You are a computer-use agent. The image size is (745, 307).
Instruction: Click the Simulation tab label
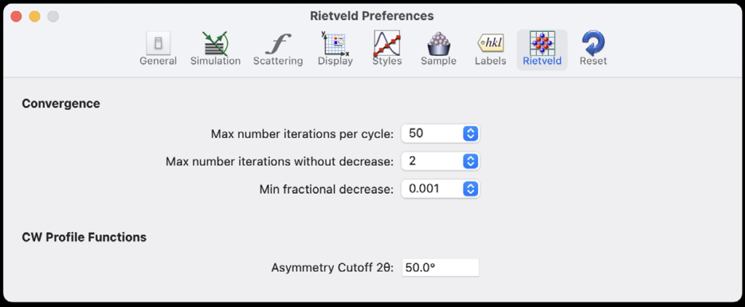(x=215, y=61)
